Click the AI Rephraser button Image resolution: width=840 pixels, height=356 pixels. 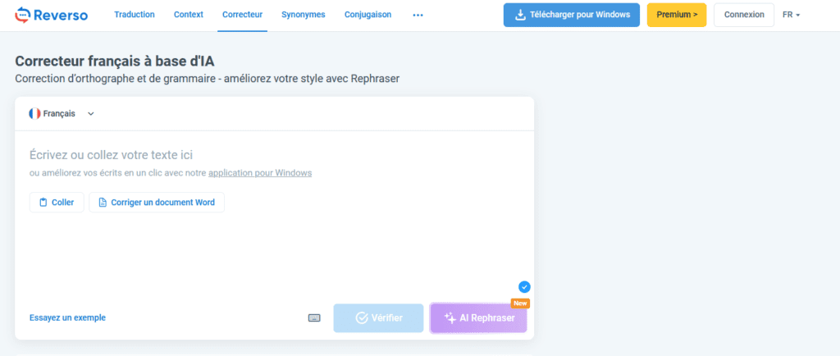479,318
